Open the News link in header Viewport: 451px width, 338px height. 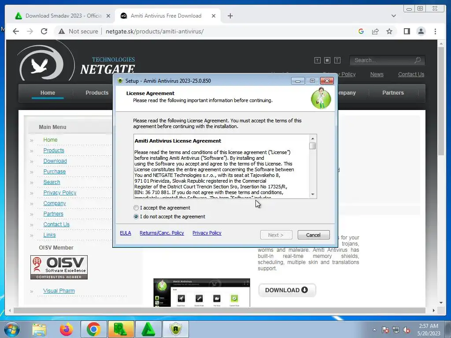coord(377,74)
